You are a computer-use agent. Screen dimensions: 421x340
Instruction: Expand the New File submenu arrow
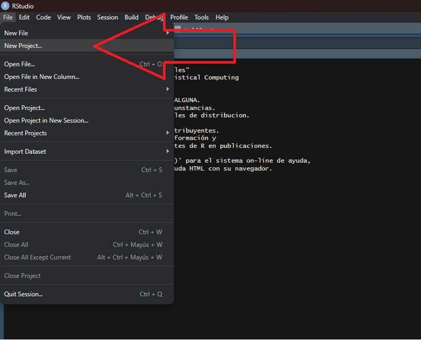(168, 33)
